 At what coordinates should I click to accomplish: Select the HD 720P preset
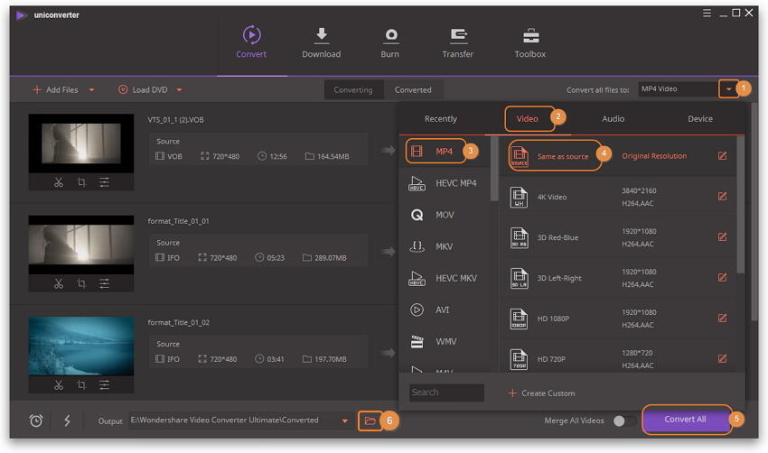coord(617,359)
